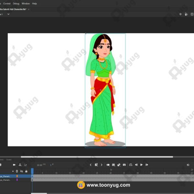This screenshot has width=194, height=194.
Task: Toggle the loop playback icon
Action: [131, 165]
